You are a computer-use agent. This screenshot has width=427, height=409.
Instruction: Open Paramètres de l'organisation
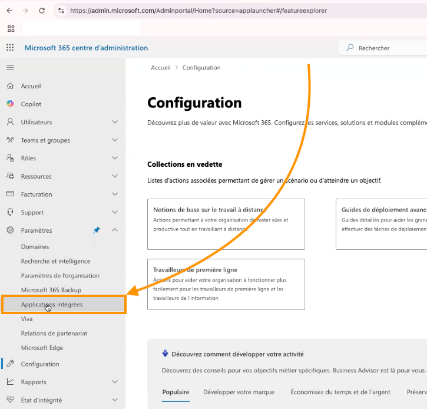tap(60, 276)
